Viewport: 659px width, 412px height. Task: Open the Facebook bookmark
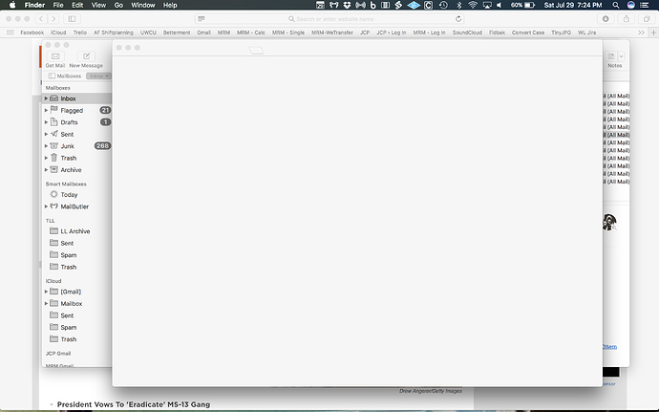32,33
